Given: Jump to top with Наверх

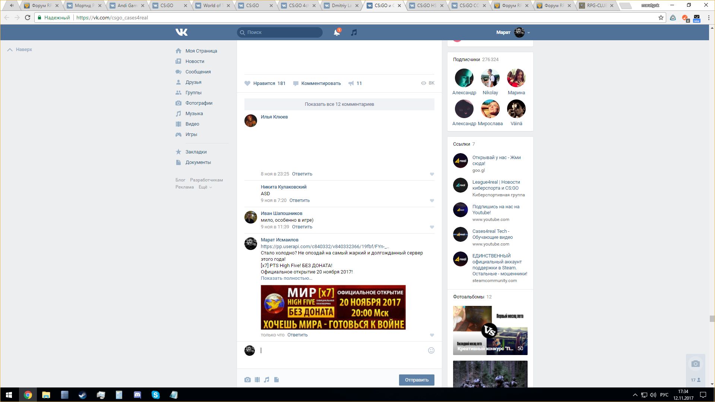Looking at the screenshot, I should coord(20,50).
